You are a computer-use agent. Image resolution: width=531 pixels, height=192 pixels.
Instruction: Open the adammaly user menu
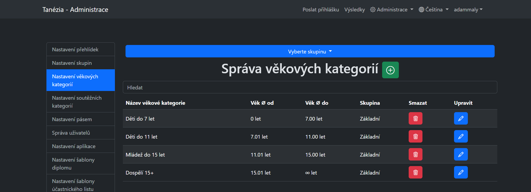point(468,10)
